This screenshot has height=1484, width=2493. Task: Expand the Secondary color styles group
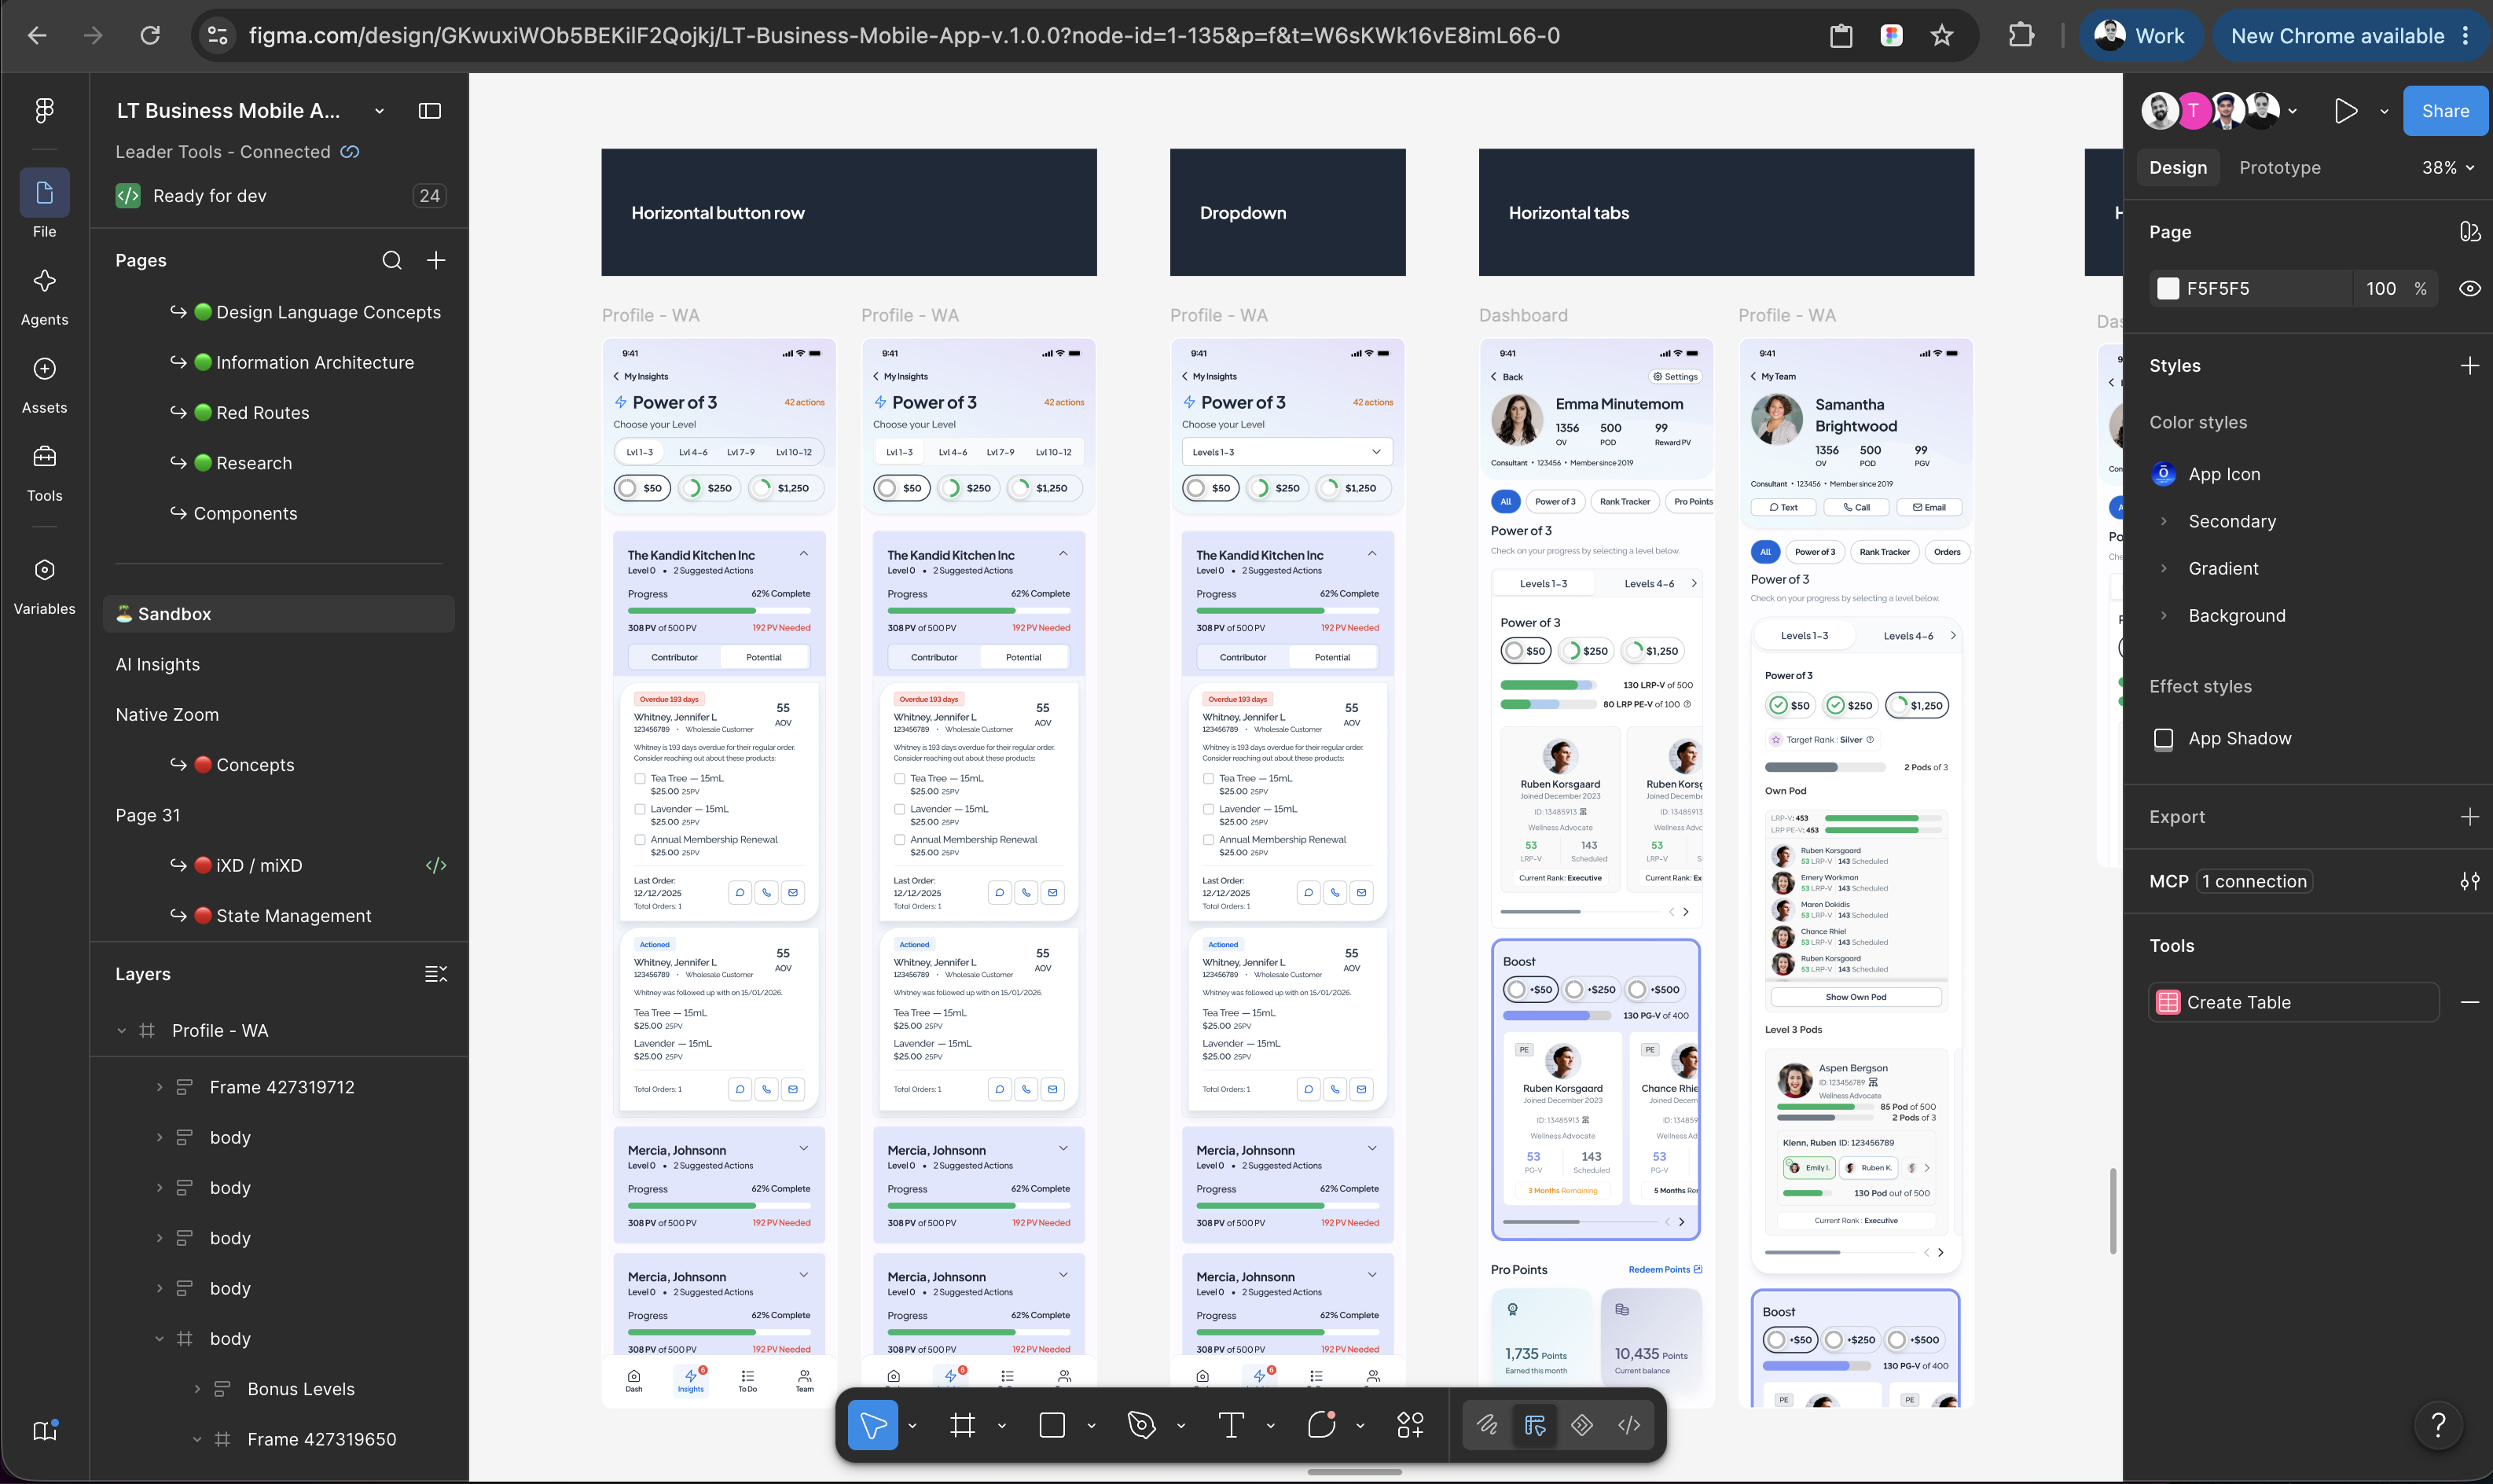point(2163,521)
